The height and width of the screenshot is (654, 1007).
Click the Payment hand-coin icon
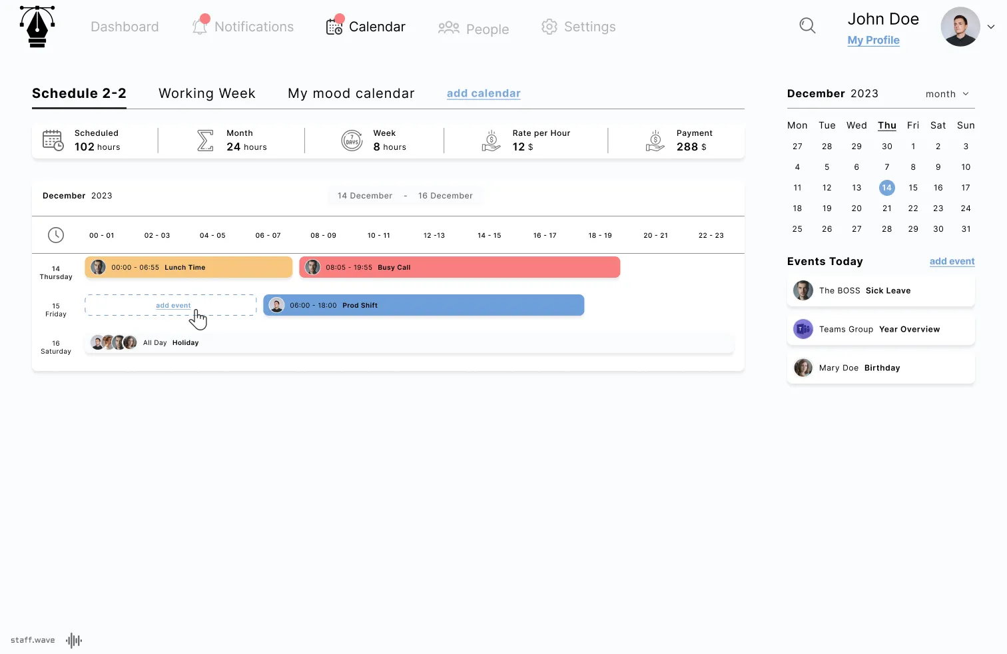(655, 141)
